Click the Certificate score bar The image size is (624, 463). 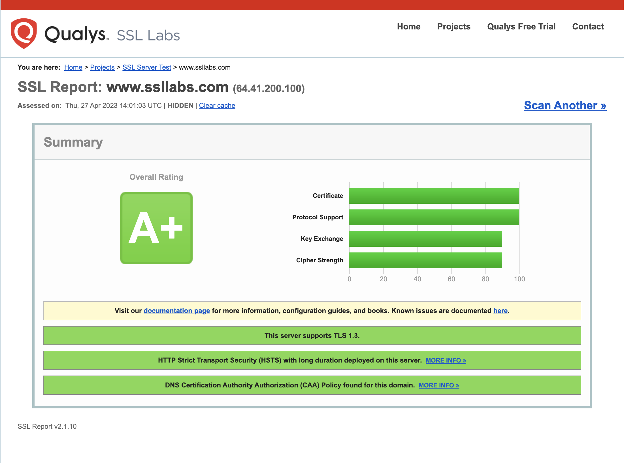pyautogui.click(x=433, y=195)
